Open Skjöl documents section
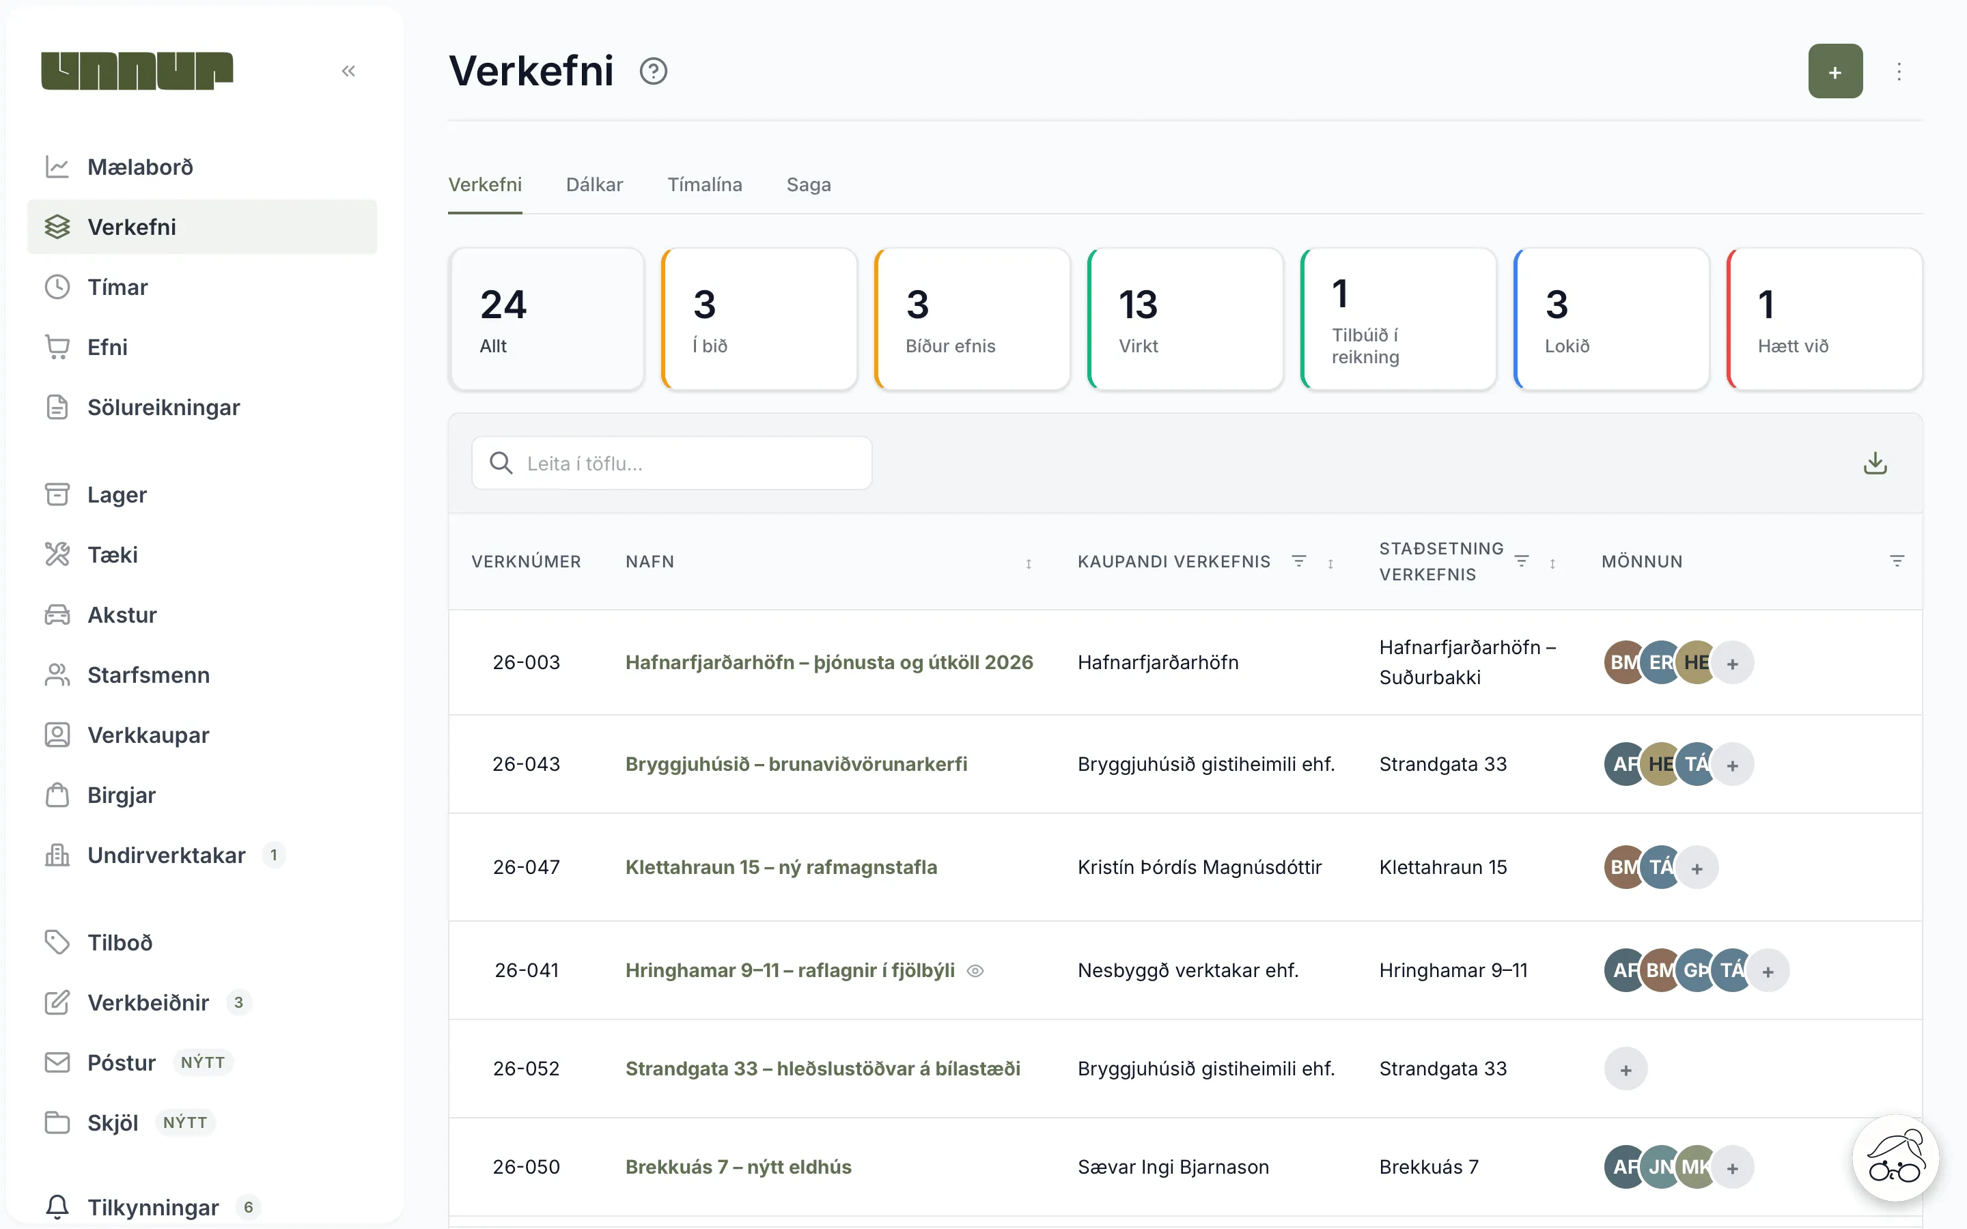Image resolution: width=1967 pixels, height=1229 pixels. coord(201,1122)
